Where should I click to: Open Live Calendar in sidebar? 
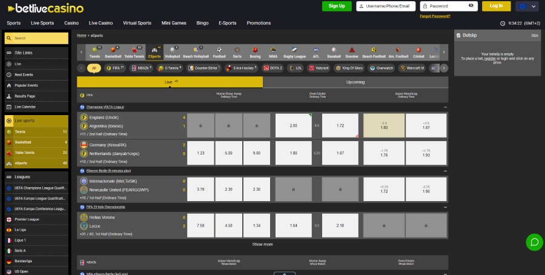click(36, 107)
